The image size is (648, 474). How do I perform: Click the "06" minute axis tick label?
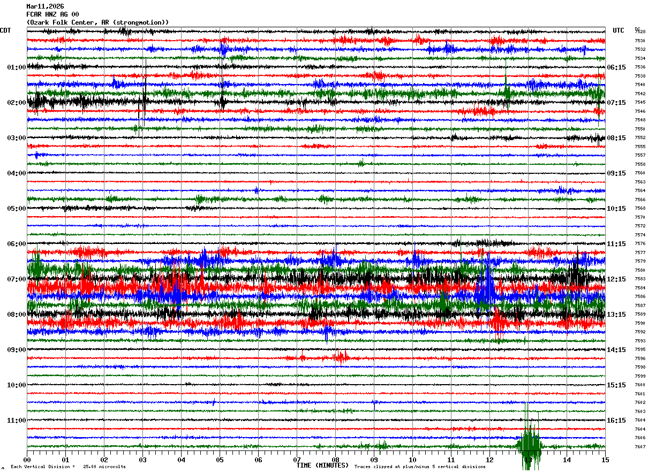coord(258,460)
